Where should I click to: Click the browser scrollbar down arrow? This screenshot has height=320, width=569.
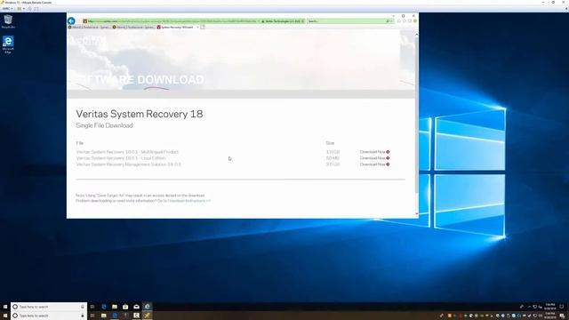coord(417,214)
